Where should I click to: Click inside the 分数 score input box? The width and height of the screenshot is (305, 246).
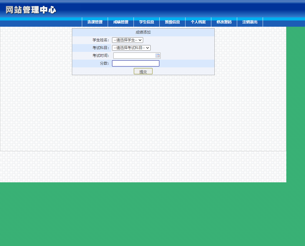point(135,63)
